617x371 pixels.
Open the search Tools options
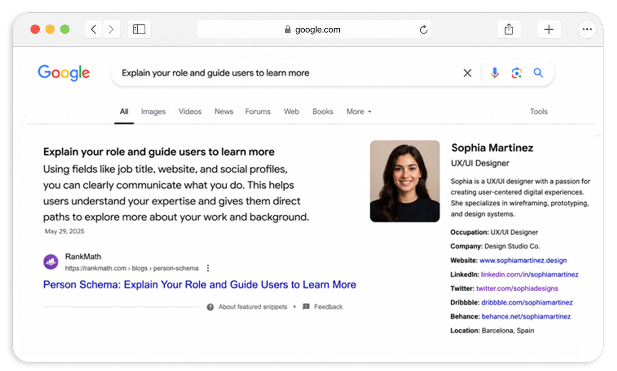[538, 112]
